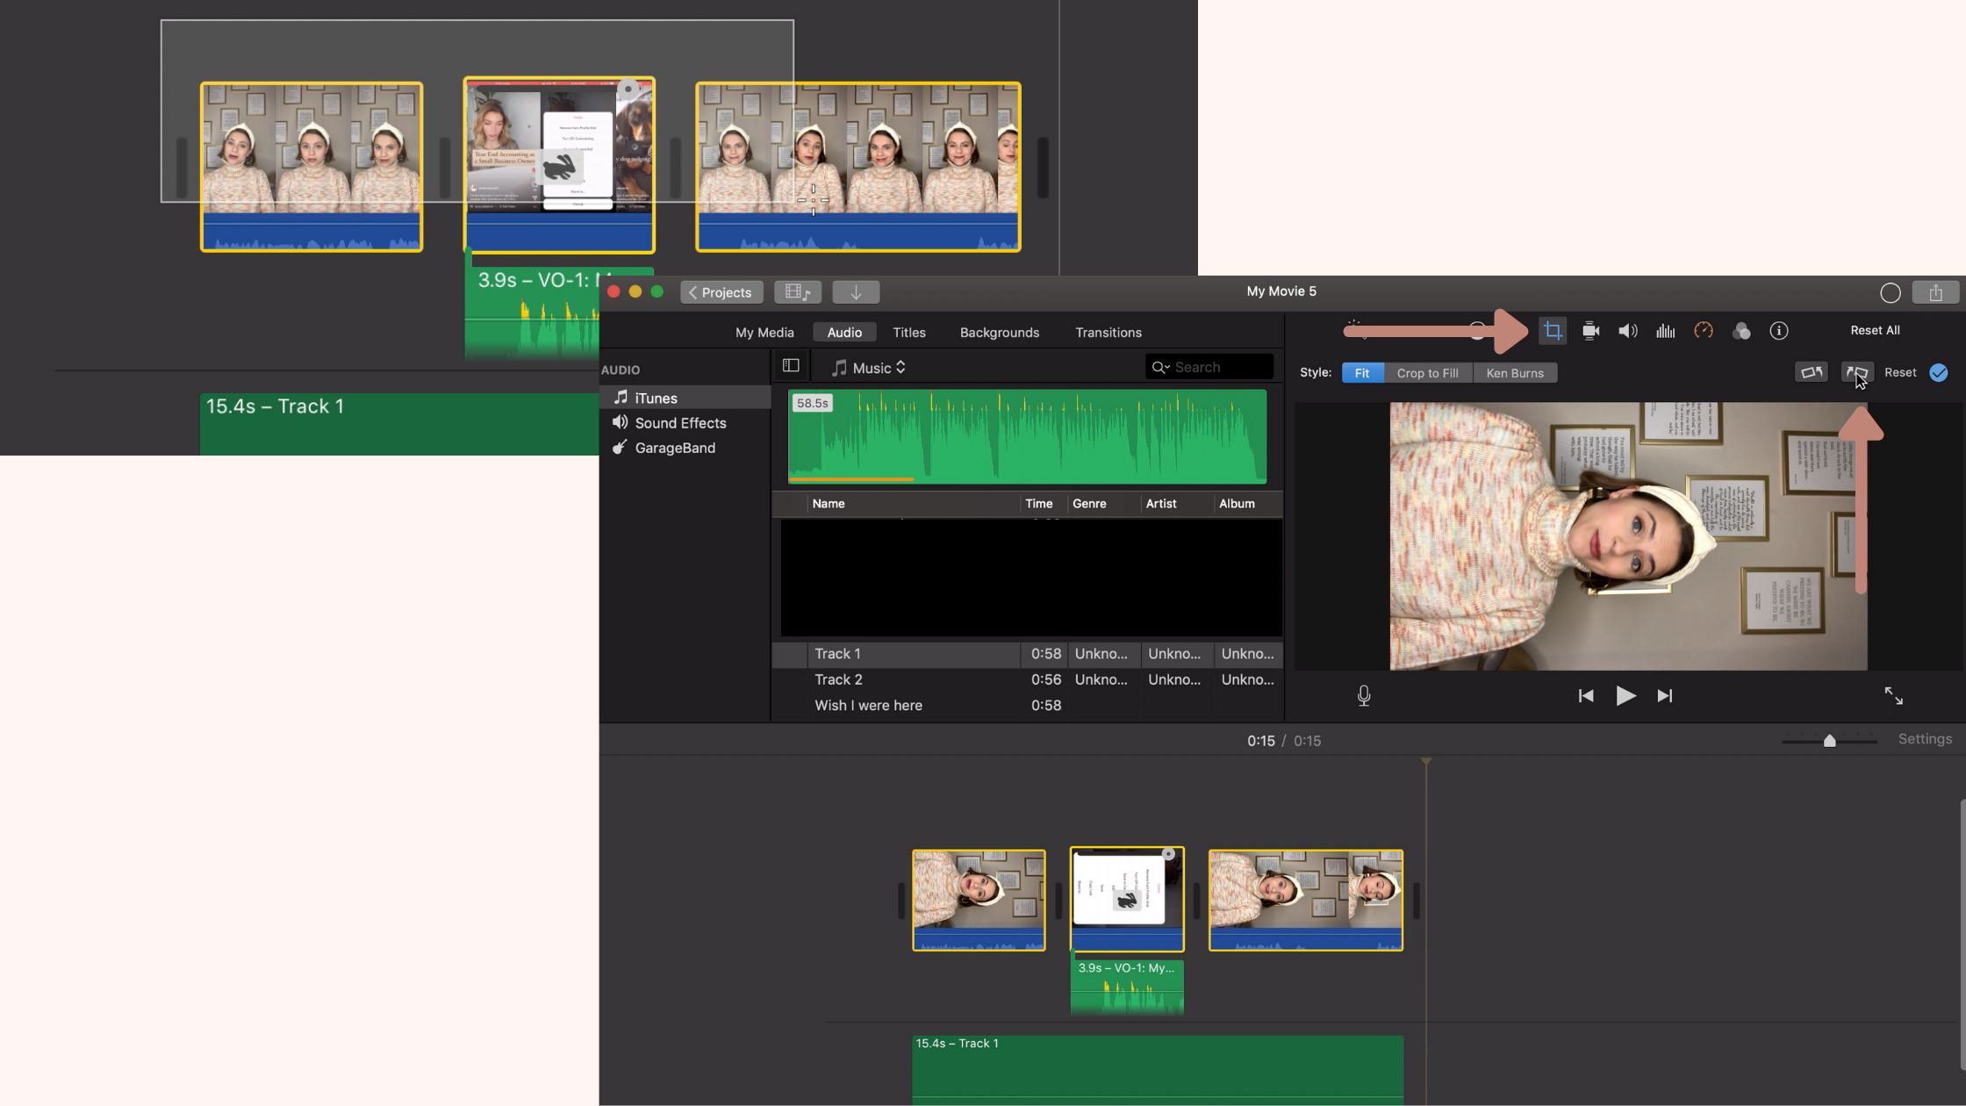This screenshot has height=1106, width=1966.
Task: Open the Stabilization camera icon
Action: [x=1590, y=331]
